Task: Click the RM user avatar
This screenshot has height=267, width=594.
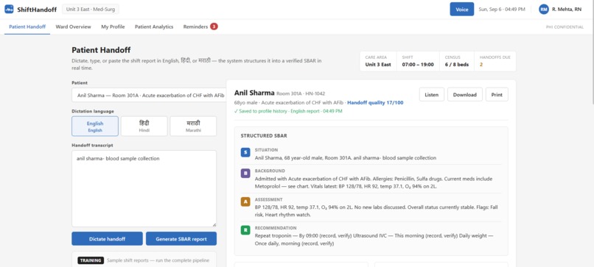Action: 544,10
